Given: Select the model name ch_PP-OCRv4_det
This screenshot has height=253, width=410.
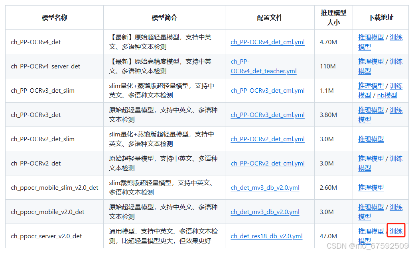Looking at the screenshot, I should click(x=36, y=42).
